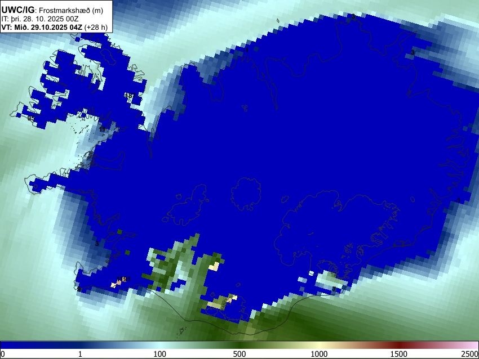Click the legend label '1500'
479x359 pixels.
click(x=399, y=354)
